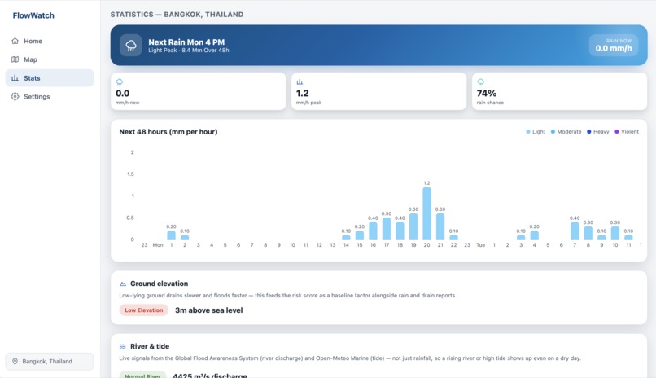Click the 0.20 bar at Monday hour 1
Image resolution: width=656 pixels, height=378 pixels.
coord(171,235)
